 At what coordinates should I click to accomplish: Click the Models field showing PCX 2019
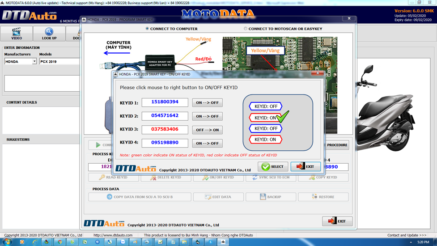tap(59, 61)
